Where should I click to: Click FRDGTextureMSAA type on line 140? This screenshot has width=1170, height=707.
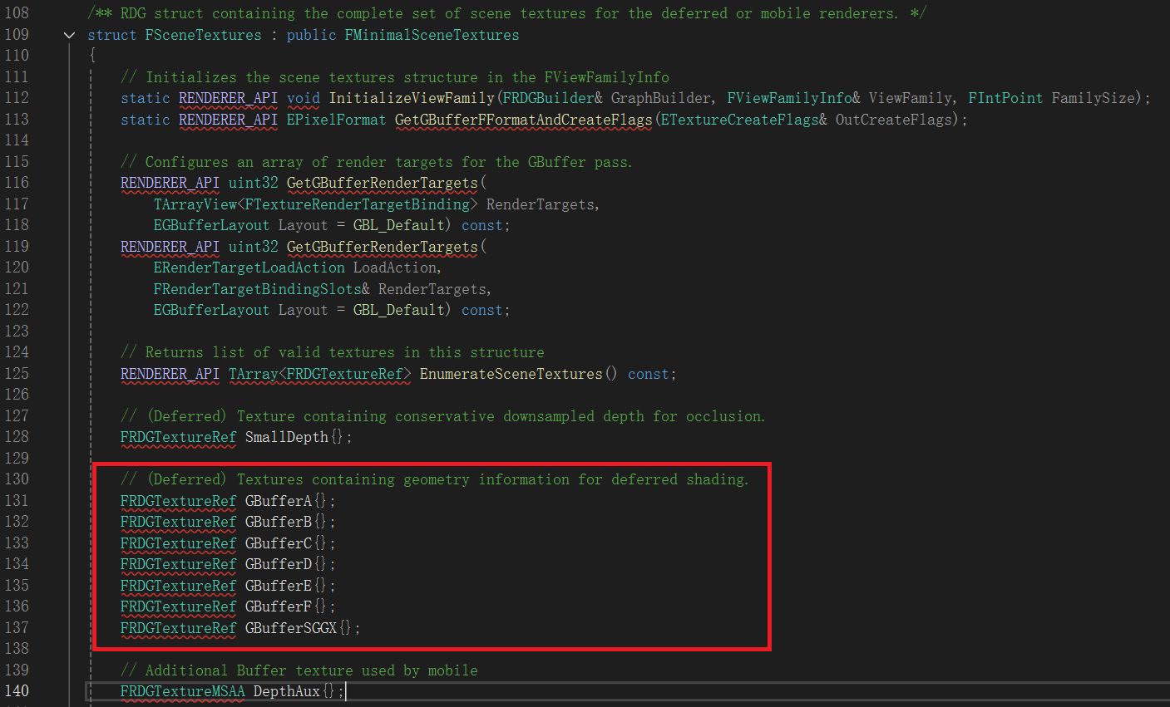(x=182, y=691)
